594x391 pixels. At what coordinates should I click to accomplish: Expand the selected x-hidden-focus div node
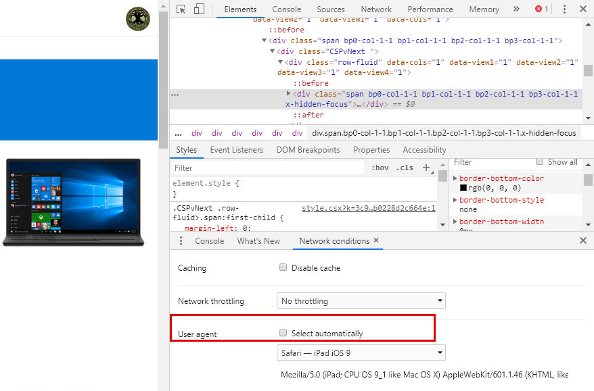[288, 93]
